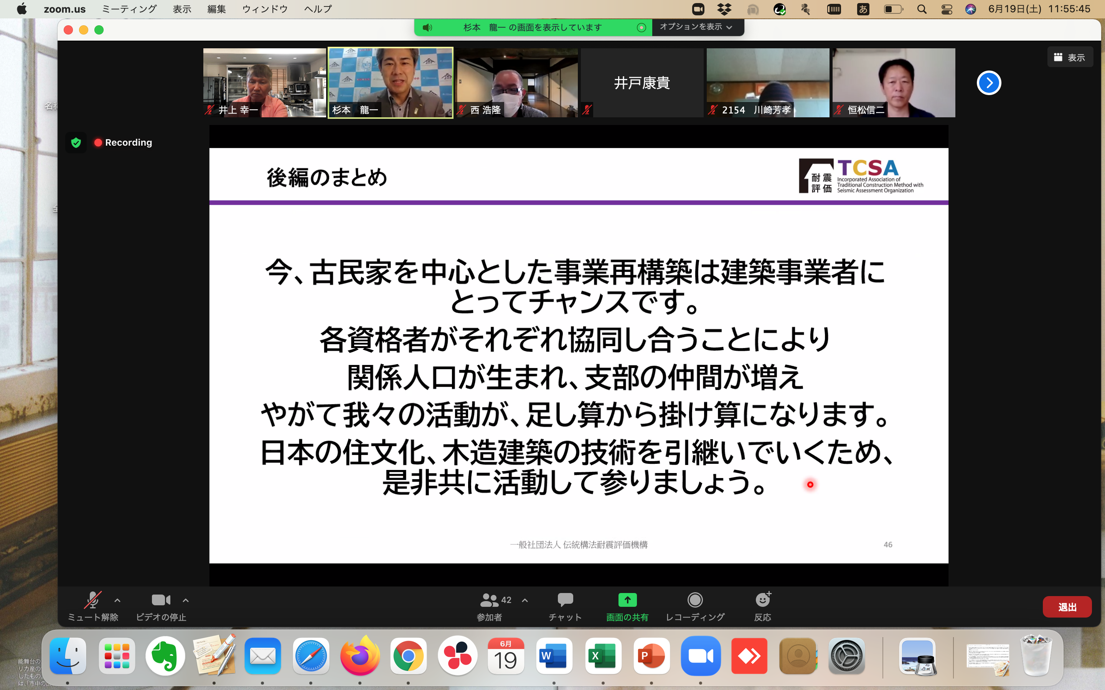Expand audio options arrow beside mute
This screenshot has height=690, width=1105.
[x=117, y=601]
